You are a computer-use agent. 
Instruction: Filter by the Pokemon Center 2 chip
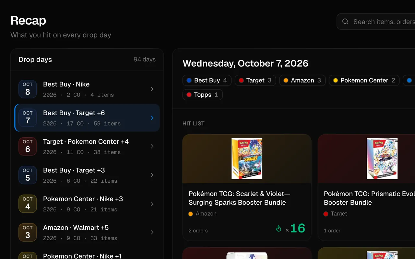point(364,80)
